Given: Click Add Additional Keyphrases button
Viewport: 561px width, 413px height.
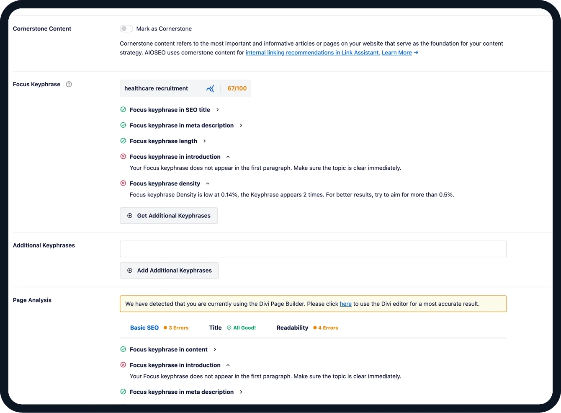Looking at the screenshot, I should tap(169, 271).
